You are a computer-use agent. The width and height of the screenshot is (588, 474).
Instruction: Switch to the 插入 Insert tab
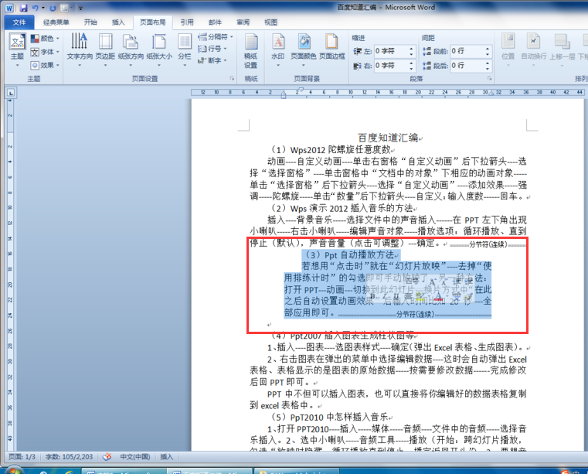(118, 22)
